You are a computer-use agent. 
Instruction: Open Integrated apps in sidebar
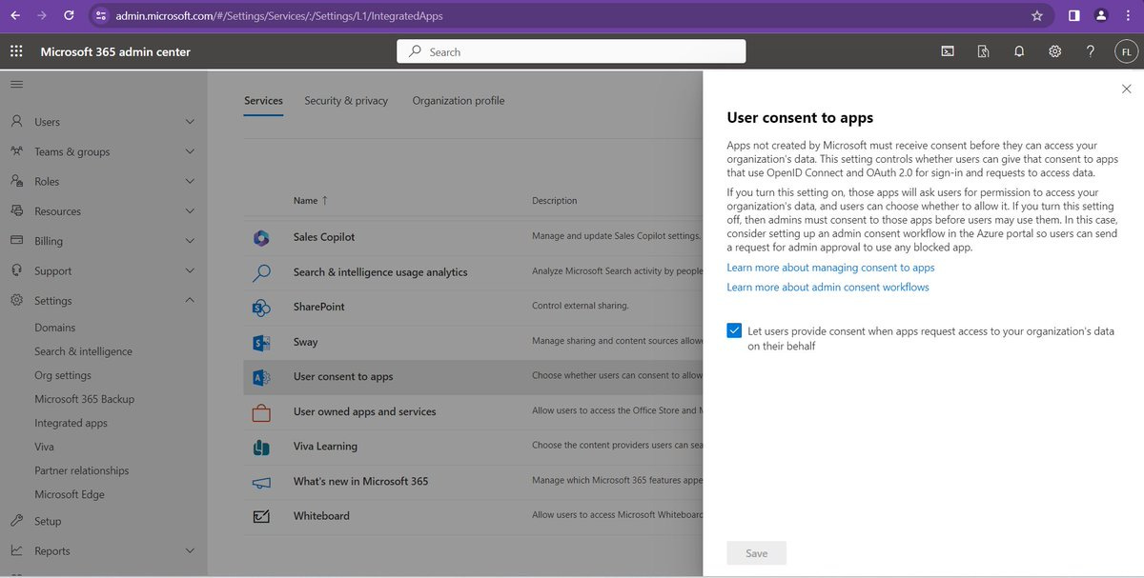pos(71,423)
